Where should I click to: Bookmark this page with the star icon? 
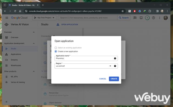point(122,11)
